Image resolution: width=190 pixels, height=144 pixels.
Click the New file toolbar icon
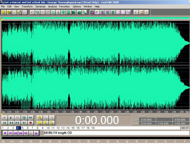click(x=4, y=12)
